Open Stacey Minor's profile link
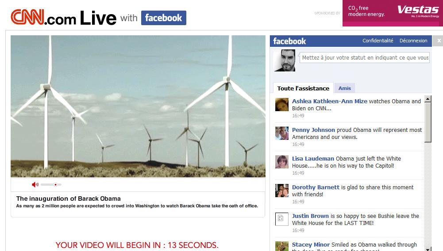 coord(311,245)
